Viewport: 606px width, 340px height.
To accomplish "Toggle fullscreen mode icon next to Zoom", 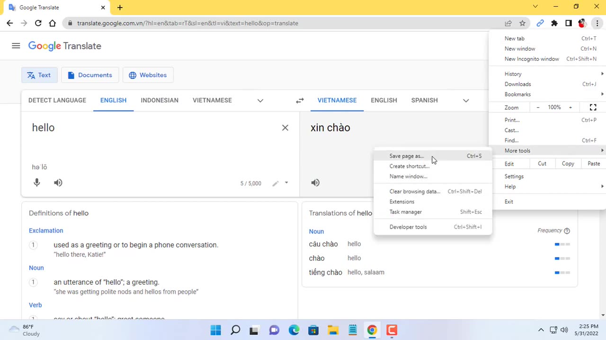I will point(593,108).
